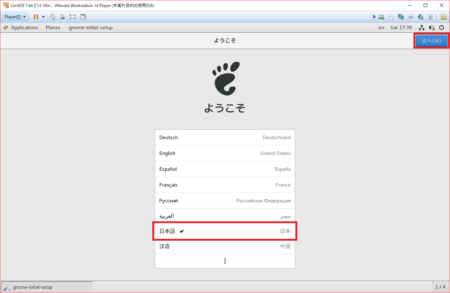Show more languages via three-dot row
The width and height of the screenshot is (450, 293).
(225, 261)
